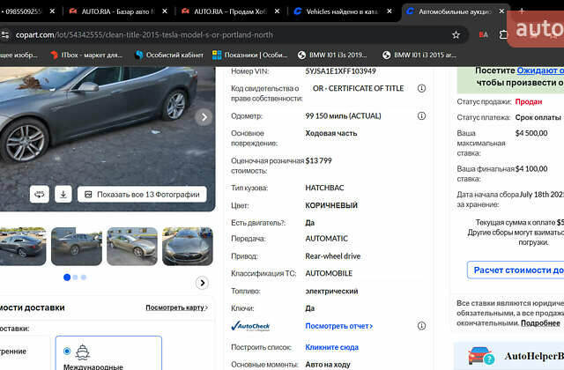
Task: Open info icon for odometer
Action: (421, 116)
